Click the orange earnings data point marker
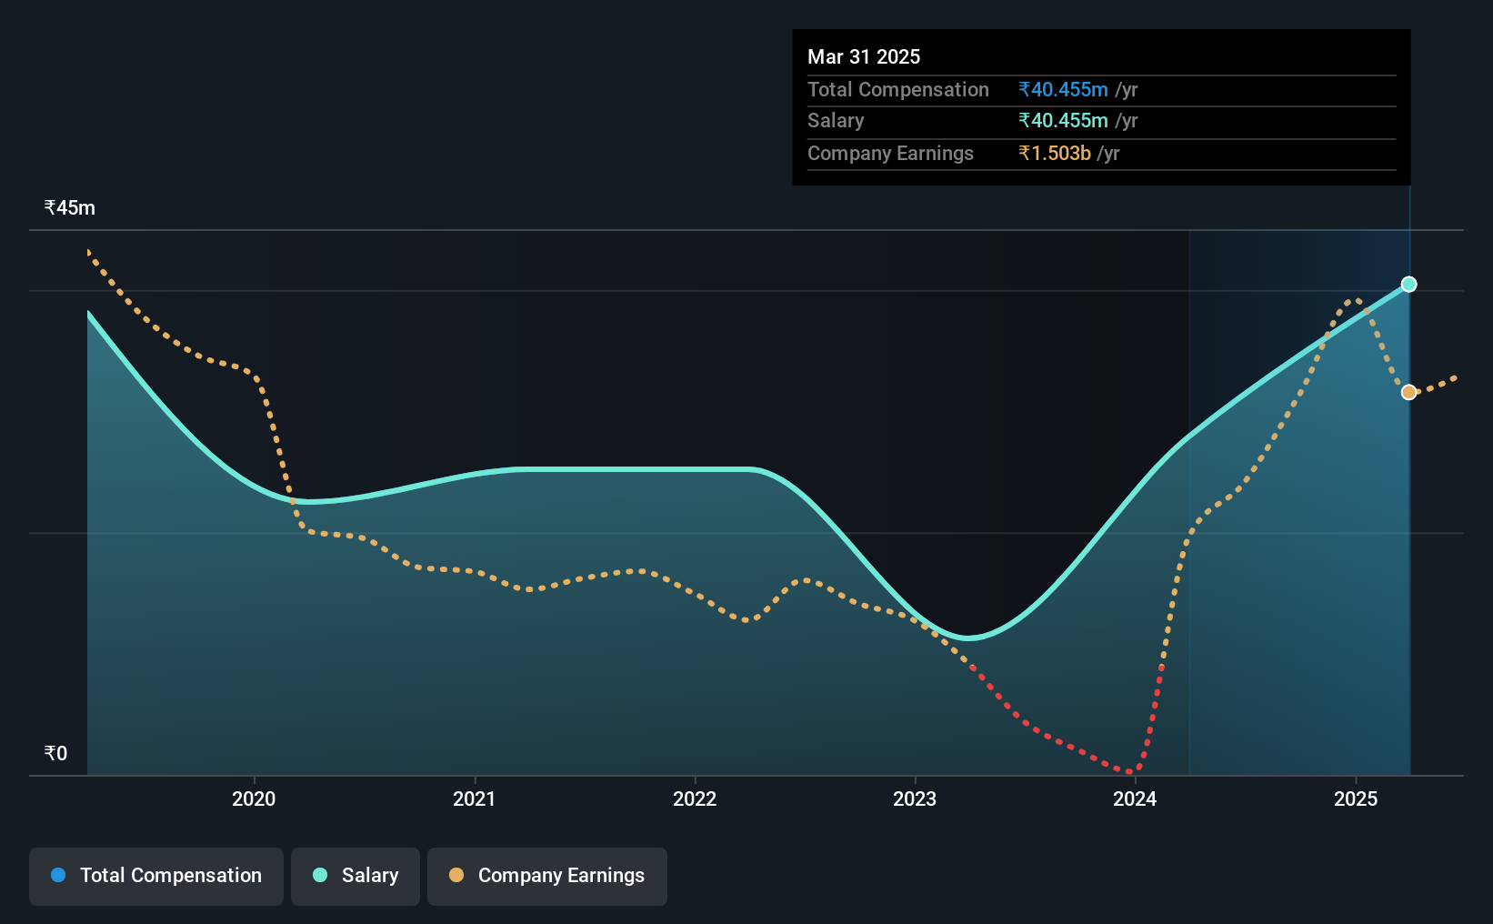The width and height of the screenshot is (1493, 924). [1408, 392]
